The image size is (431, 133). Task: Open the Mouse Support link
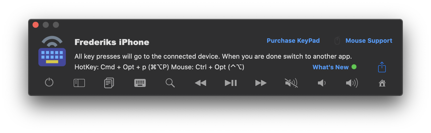click(369, 41)
